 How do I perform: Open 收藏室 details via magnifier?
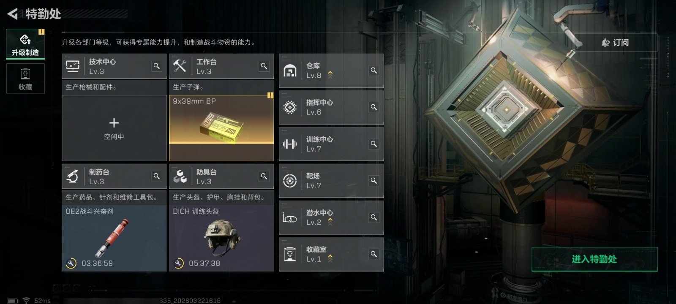pyautogui.click(x=374, y=254)
